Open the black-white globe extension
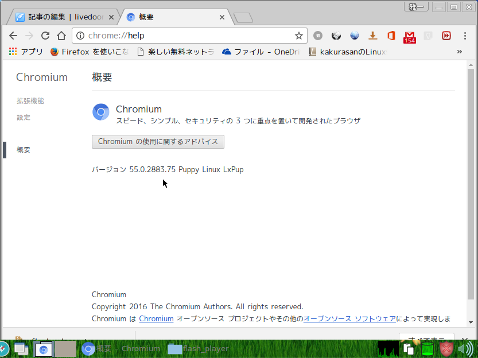Image resolution: width=478 pixels, height=358 pixels. tap(336, 36)
